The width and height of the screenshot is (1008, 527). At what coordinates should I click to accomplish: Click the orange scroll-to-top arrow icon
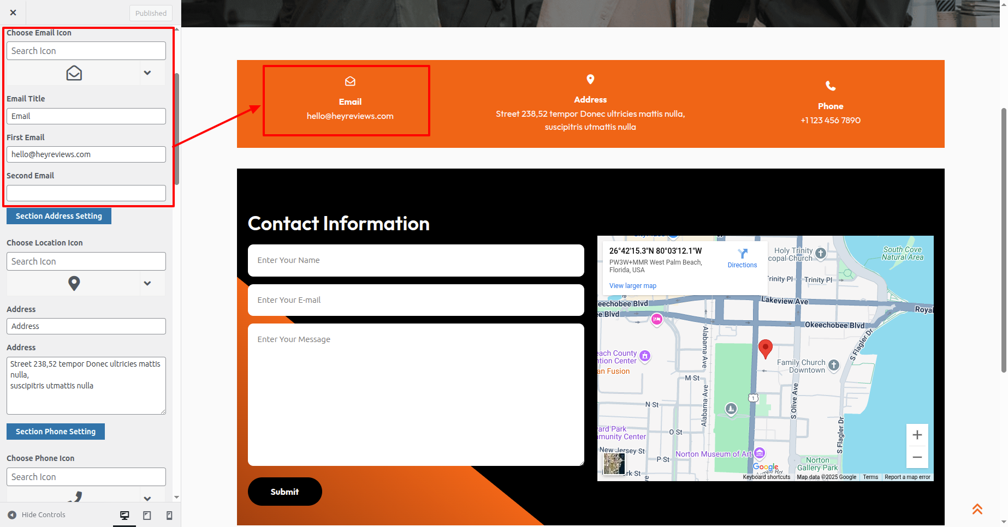[977, 509]
